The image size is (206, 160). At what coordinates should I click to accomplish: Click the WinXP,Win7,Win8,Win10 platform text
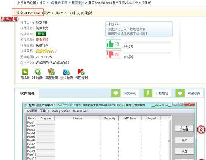point(52,63)
